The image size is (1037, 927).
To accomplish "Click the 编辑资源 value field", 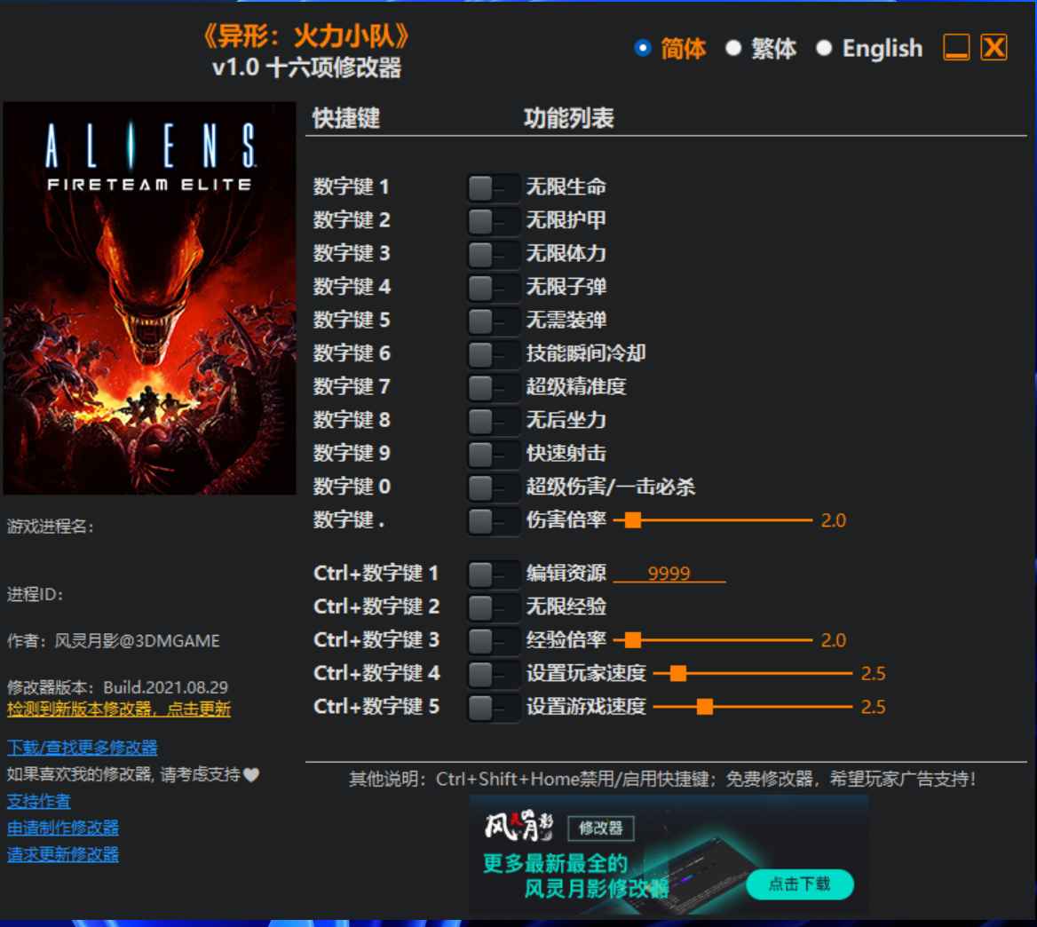I will click(669, 574).
